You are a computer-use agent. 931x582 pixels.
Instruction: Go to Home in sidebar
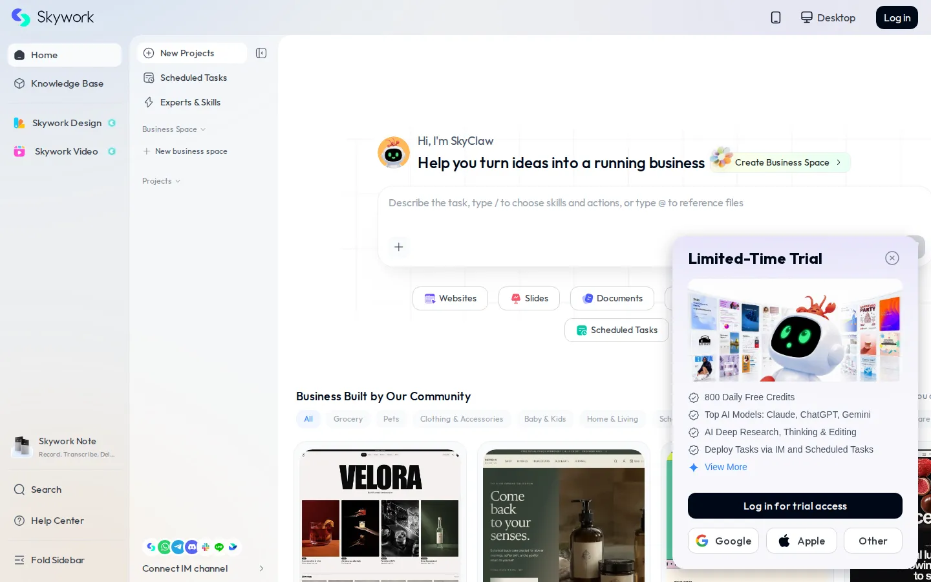pos(65,55)
